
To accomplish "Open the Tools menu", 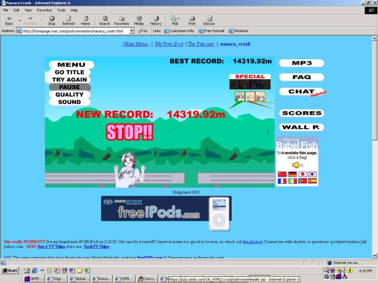I will (x=61, y=10).
